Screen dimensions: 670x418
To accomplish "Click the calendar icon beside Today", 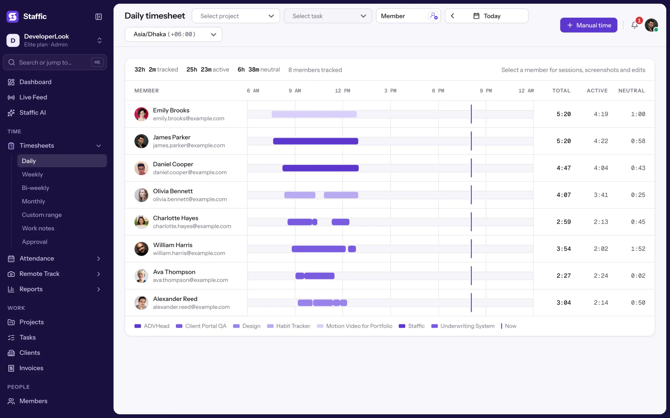I will point(476,16).
